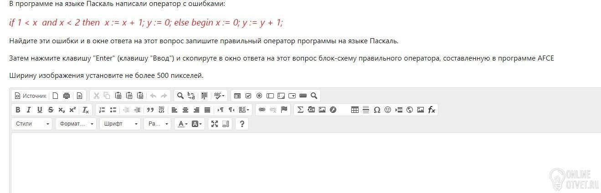The height and width of the screenshot is (193, 601).
Task: Click the image icon next to fx
Action: point(421,110)
